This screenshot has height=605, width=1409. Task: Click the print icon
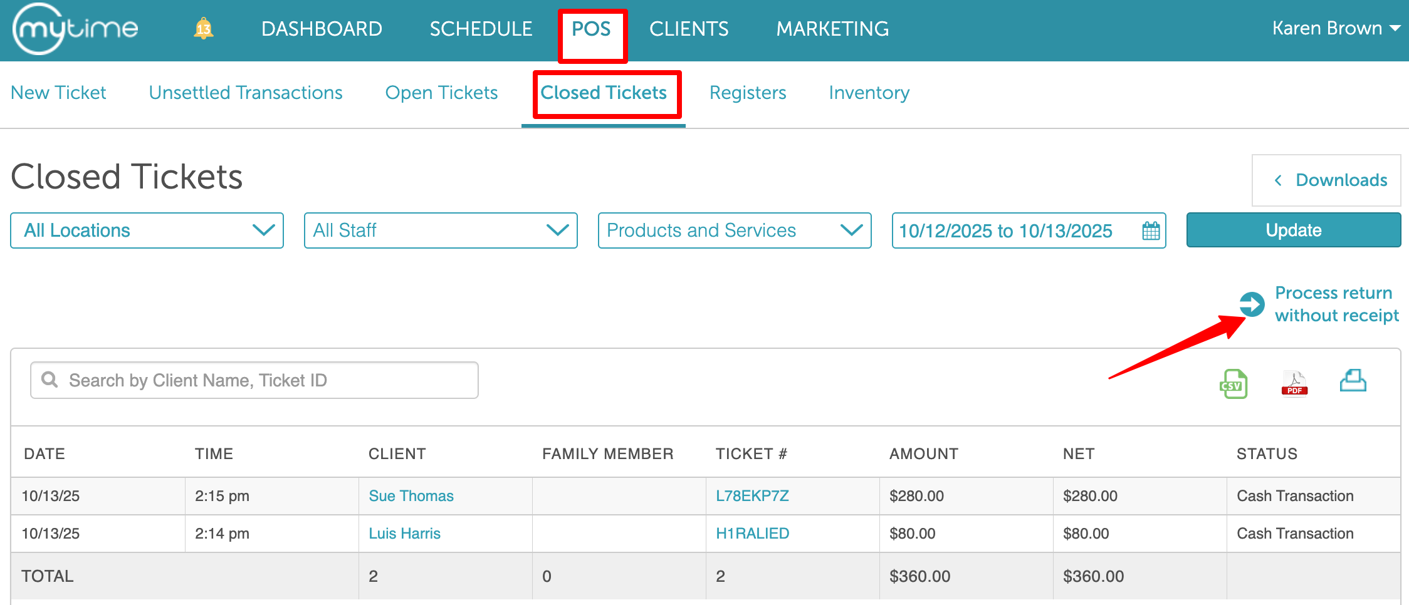pyautogui.click(x=1353, y=381)
